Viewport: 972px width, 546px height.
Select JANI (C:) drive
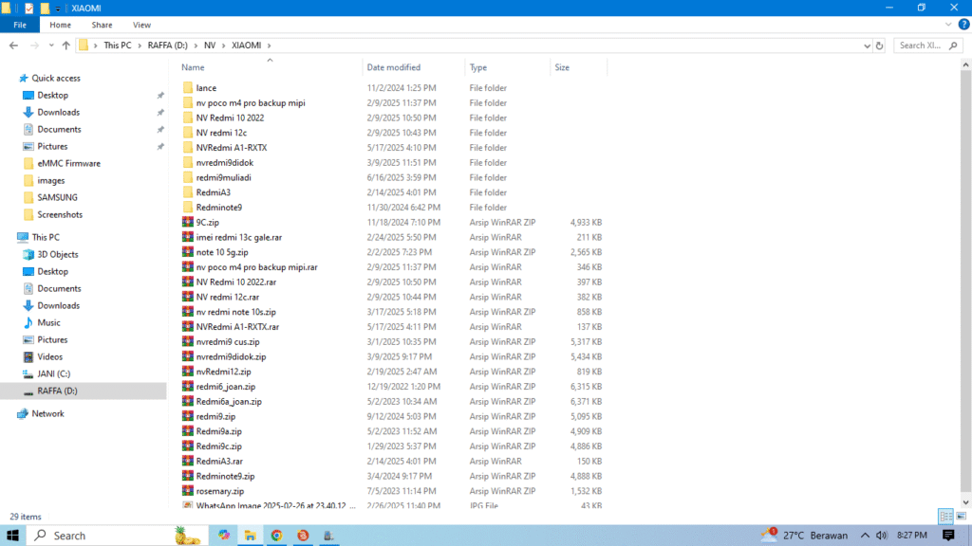(53, 373)
